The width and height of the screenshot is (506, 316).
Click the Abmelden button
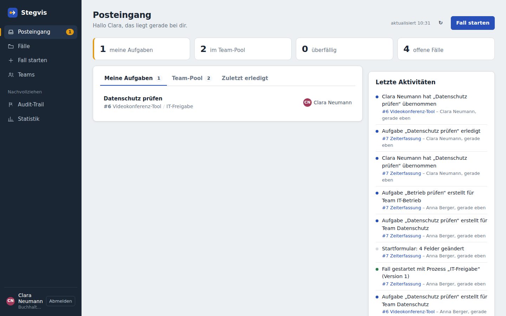[x=60, y=301]
